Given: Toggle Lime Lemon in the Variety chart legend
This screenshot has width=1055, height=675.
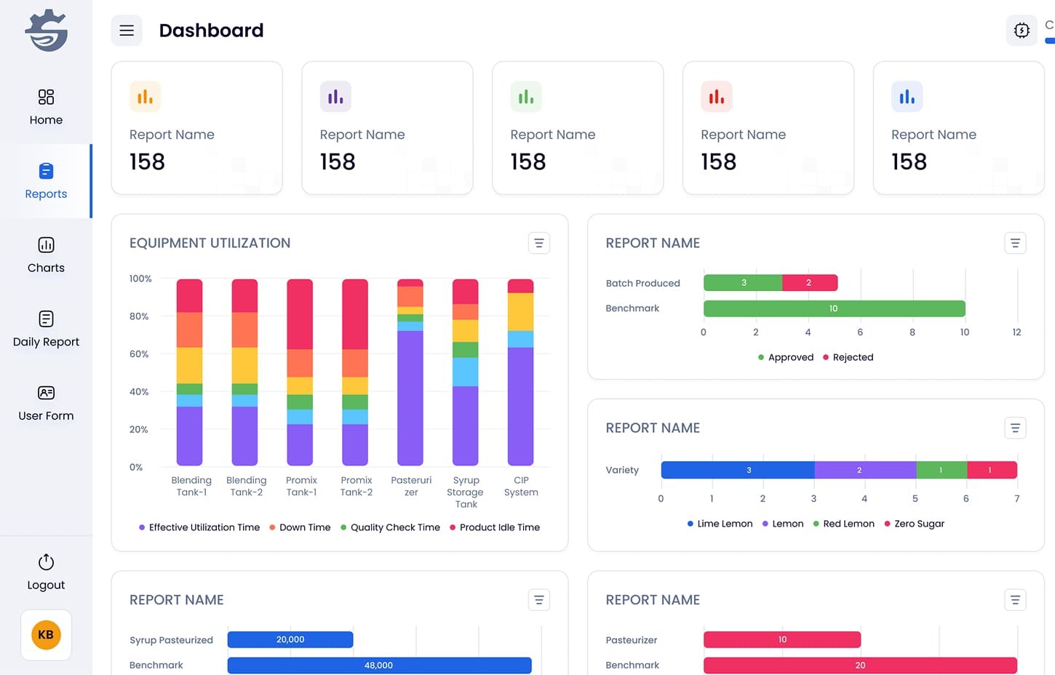Looking at the screenshot, I should click(x=720, y=524).
